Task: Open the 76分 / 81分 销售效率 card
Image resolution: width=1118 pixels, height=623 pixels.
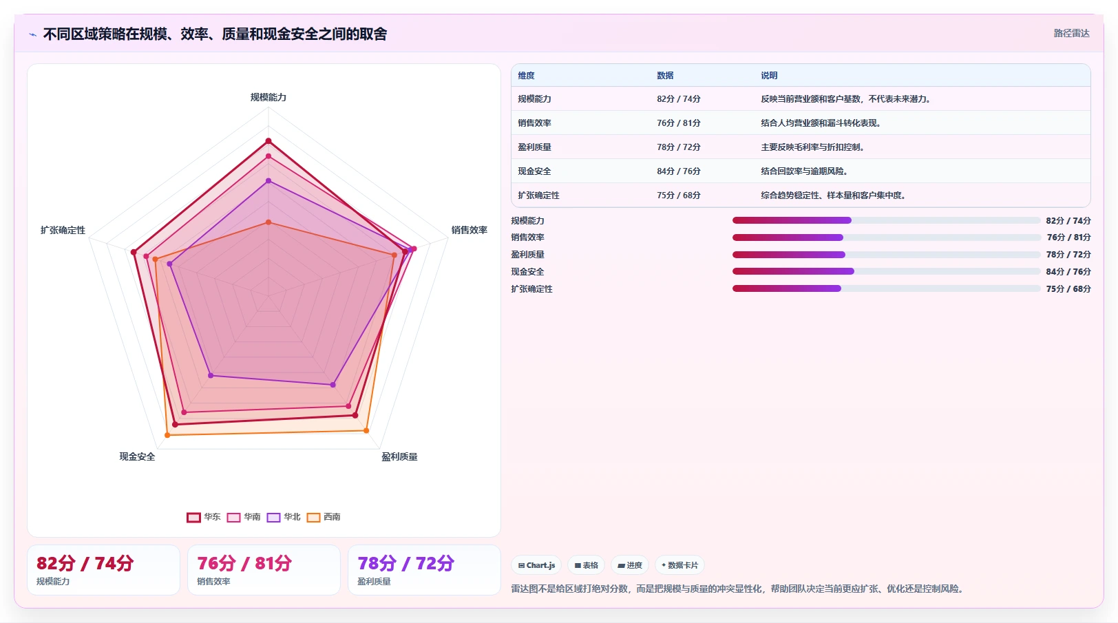Action: [264, 570]
